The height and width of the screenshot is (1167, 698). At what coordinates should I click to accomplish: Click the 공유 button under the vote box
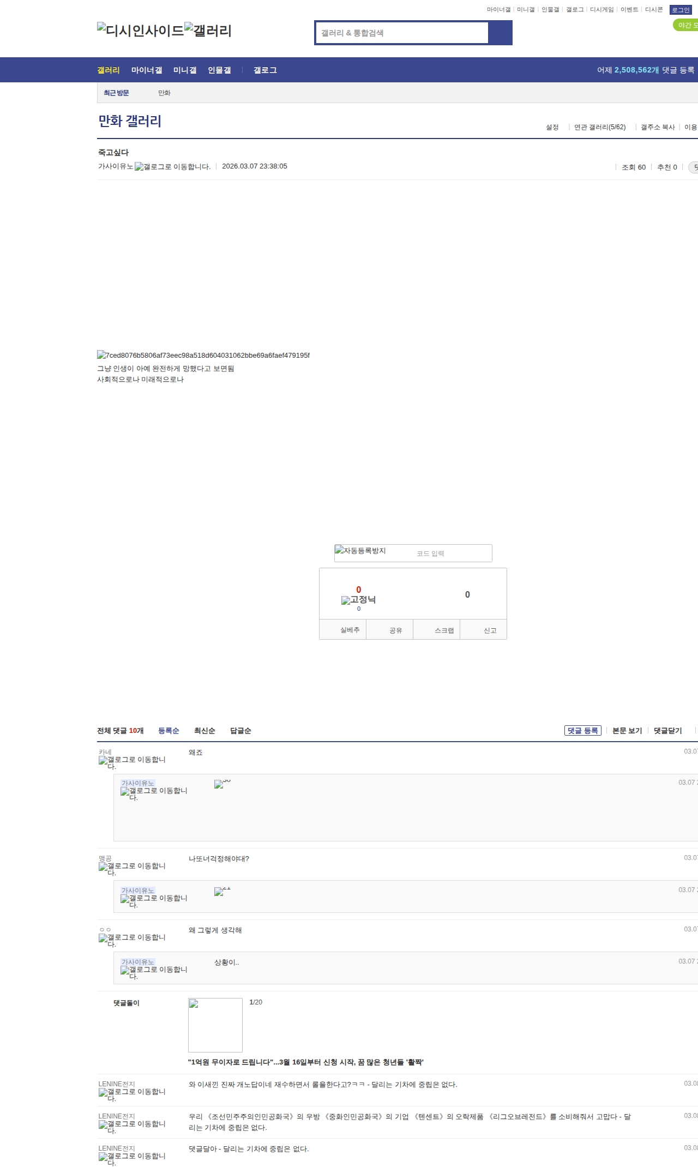(389, 630)
